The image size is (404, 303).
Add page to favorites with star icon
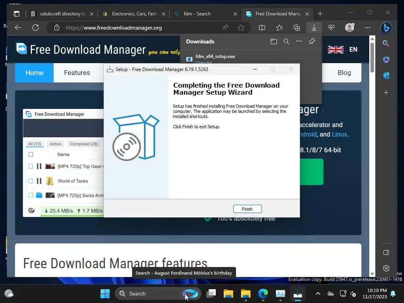(241, 28)
